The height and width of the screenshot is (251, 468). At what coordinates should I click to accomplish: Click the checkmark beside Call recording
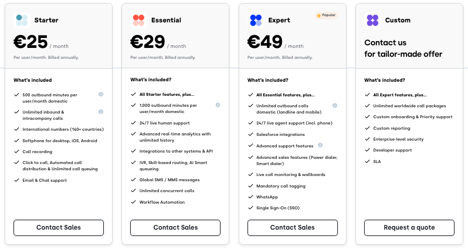point(17,152)
